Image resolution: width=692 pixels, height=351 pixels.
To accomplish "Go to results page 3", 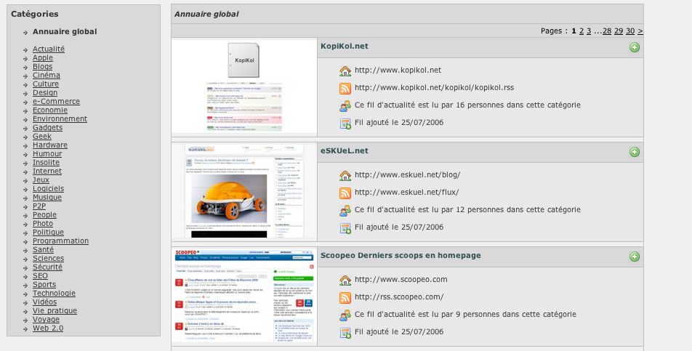I will [589, 31].
